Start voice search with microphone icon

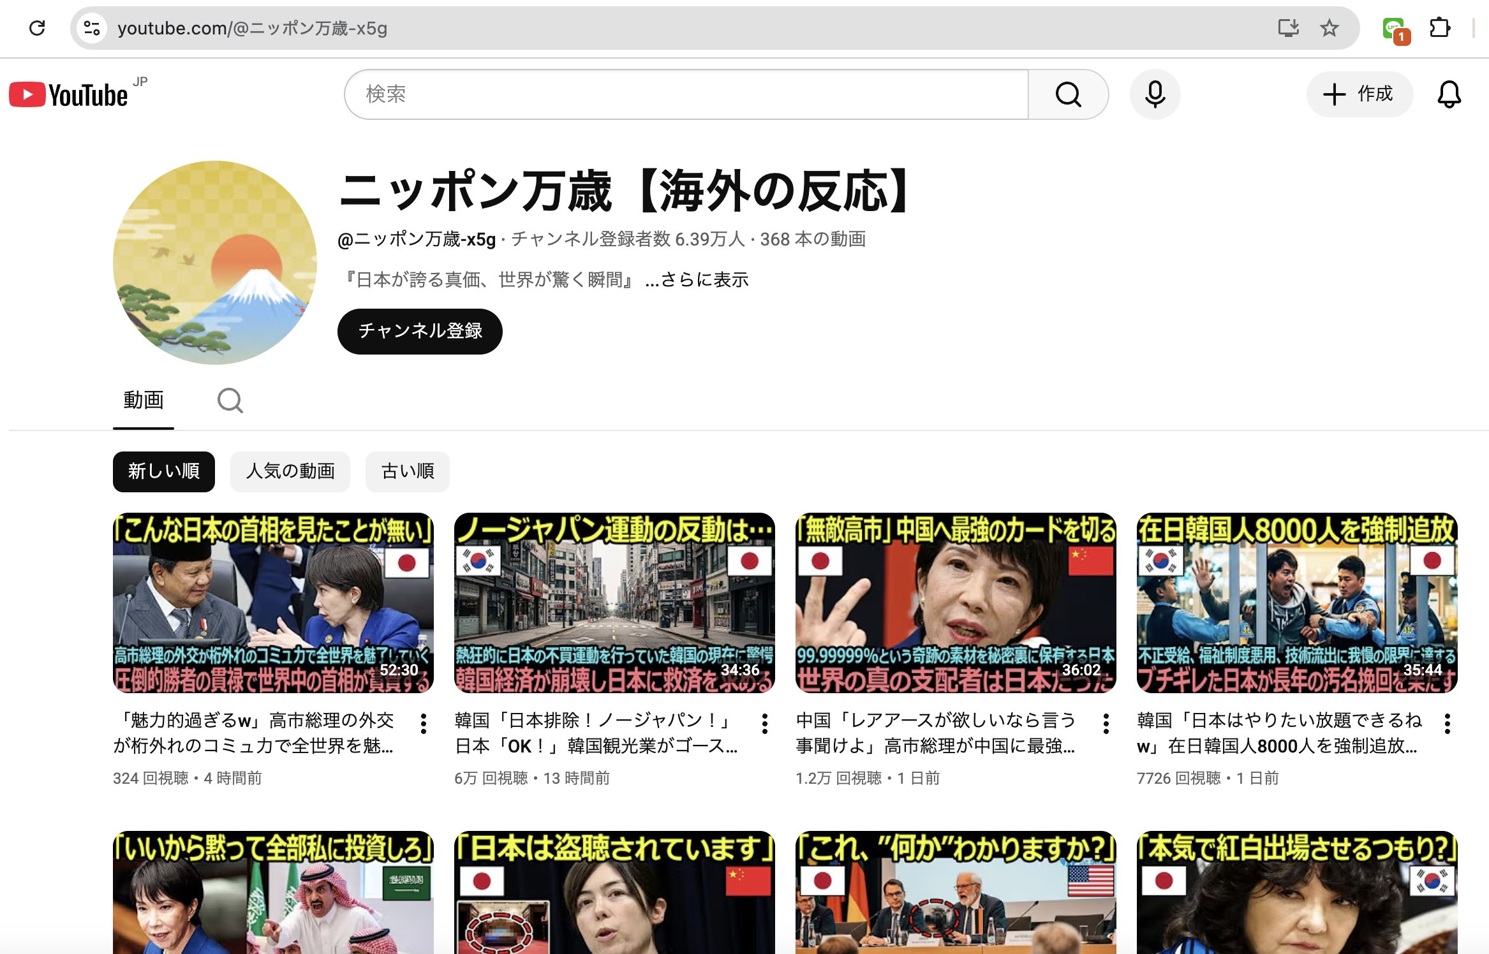click(x=1155, y=95)
